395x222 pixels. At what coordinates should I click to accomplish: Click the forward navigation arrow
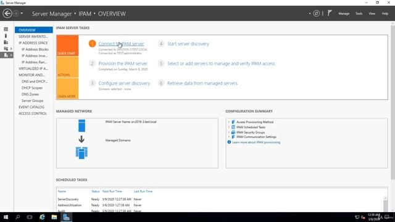(15, 14)
